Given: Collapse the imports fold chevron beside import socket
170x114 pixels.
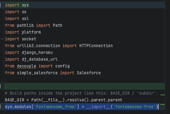Looking at the screenshot, I should click(x=2, y=39).
